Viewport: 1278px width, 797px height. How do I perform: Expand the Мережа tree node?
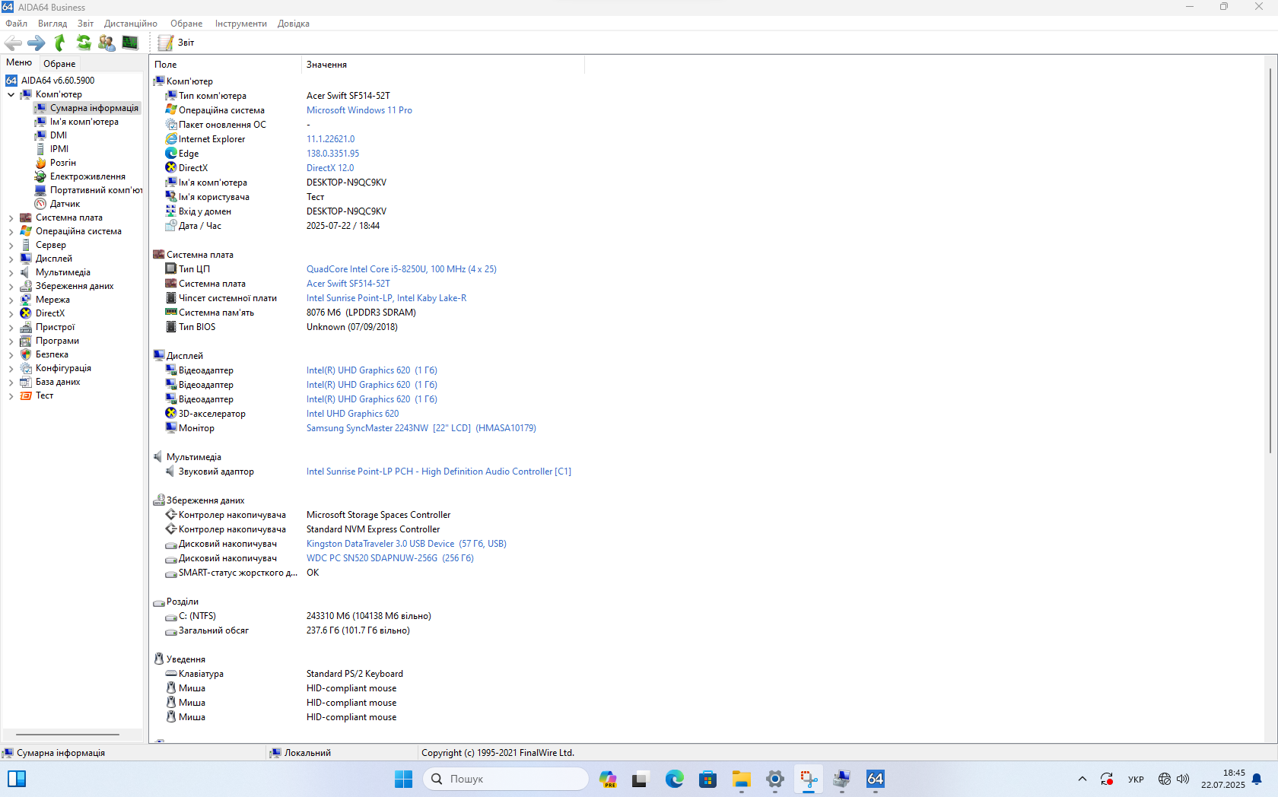coord(11,300)
